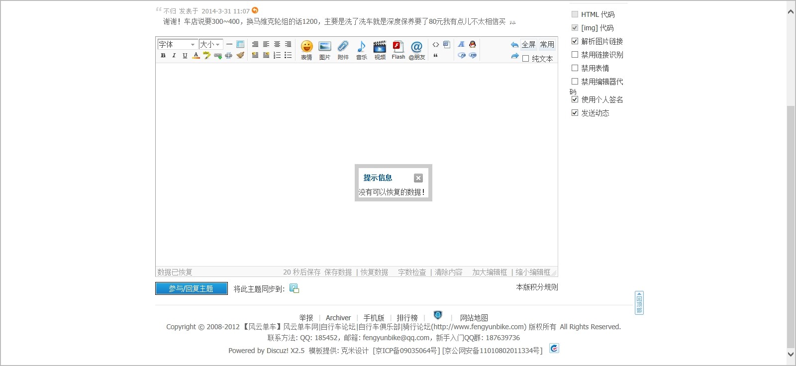Insert a code block with angle brackets icon
Viewport: 796px width, 366px height.
pyautogui.click(x=436, y=44)
